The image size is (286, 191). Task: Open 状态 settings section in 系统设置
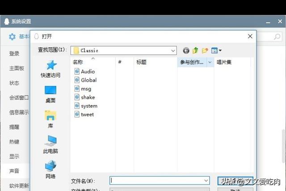tap(14, 83)
